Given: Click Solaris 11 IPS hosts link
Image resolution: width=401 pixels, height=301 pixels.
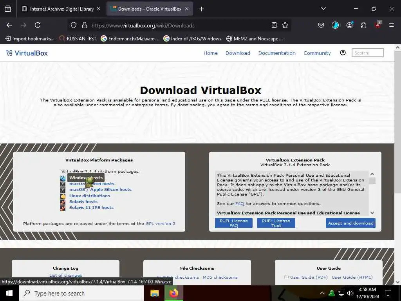Looking at the screenshot, I should (91, 208).
